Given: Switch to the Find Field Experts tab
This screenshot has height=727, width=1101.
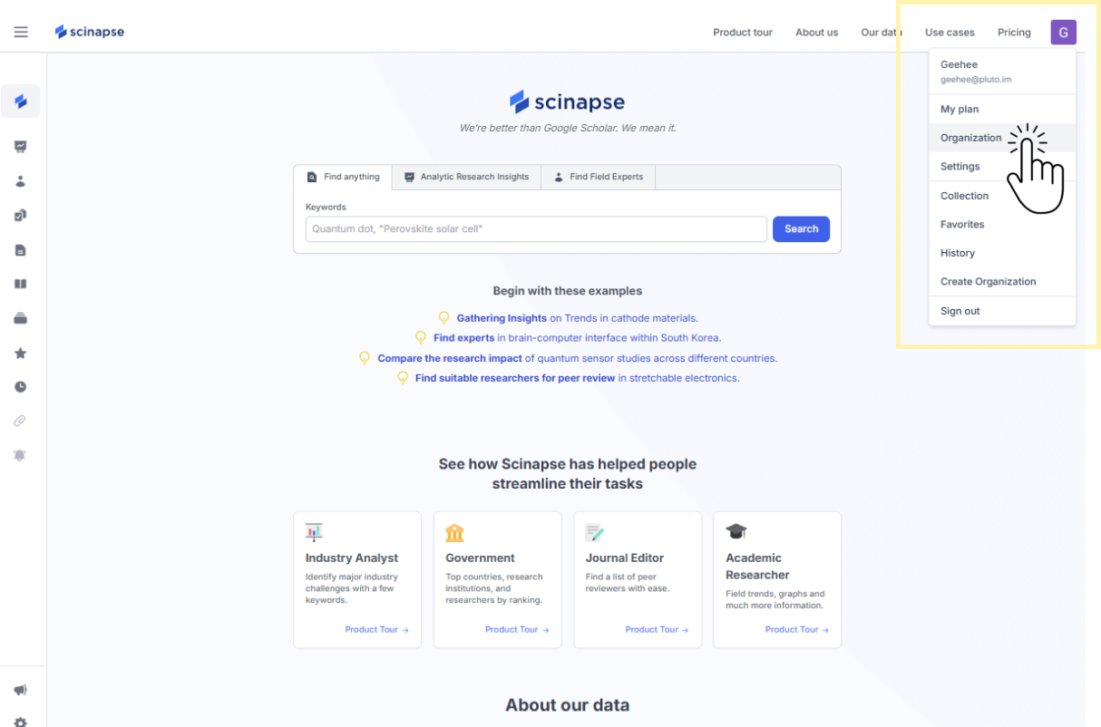Looking at the screenshot, I should [x=599, y=177].
